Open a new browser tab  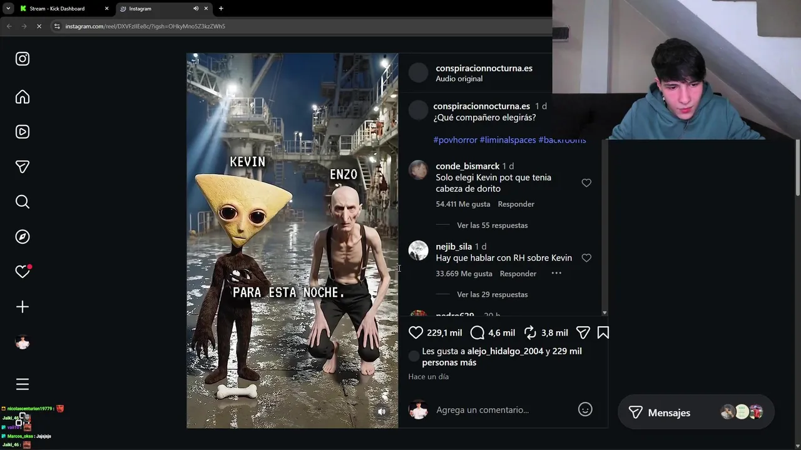click(x=221, y=9)
